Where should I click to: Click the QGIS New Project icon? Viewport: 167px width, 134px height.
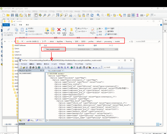point(4,15)
